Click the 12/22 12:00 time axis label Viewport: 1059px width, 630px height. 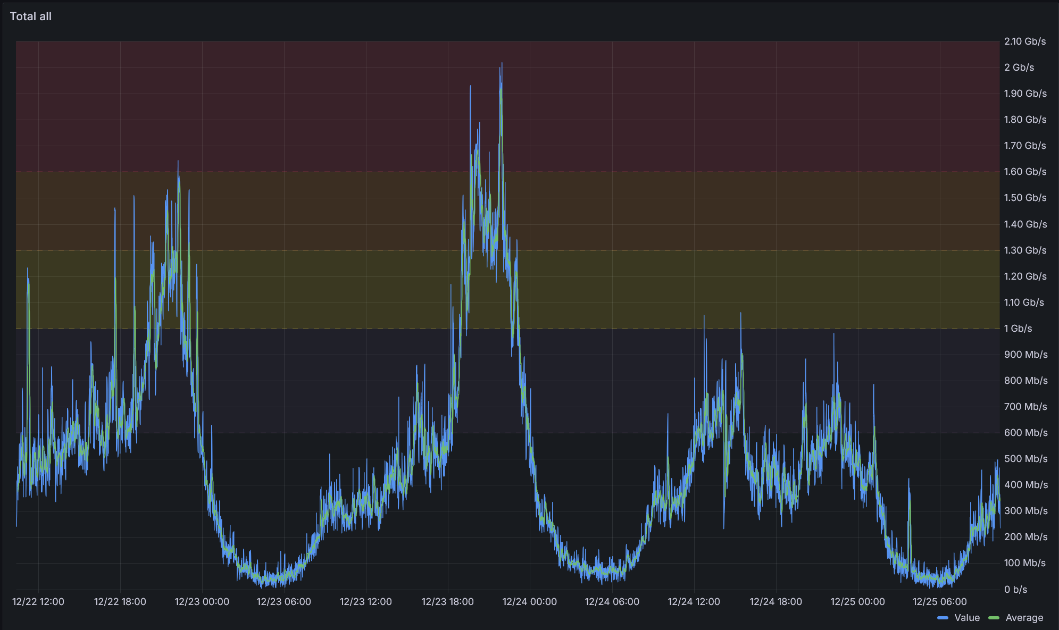(38, 602)
